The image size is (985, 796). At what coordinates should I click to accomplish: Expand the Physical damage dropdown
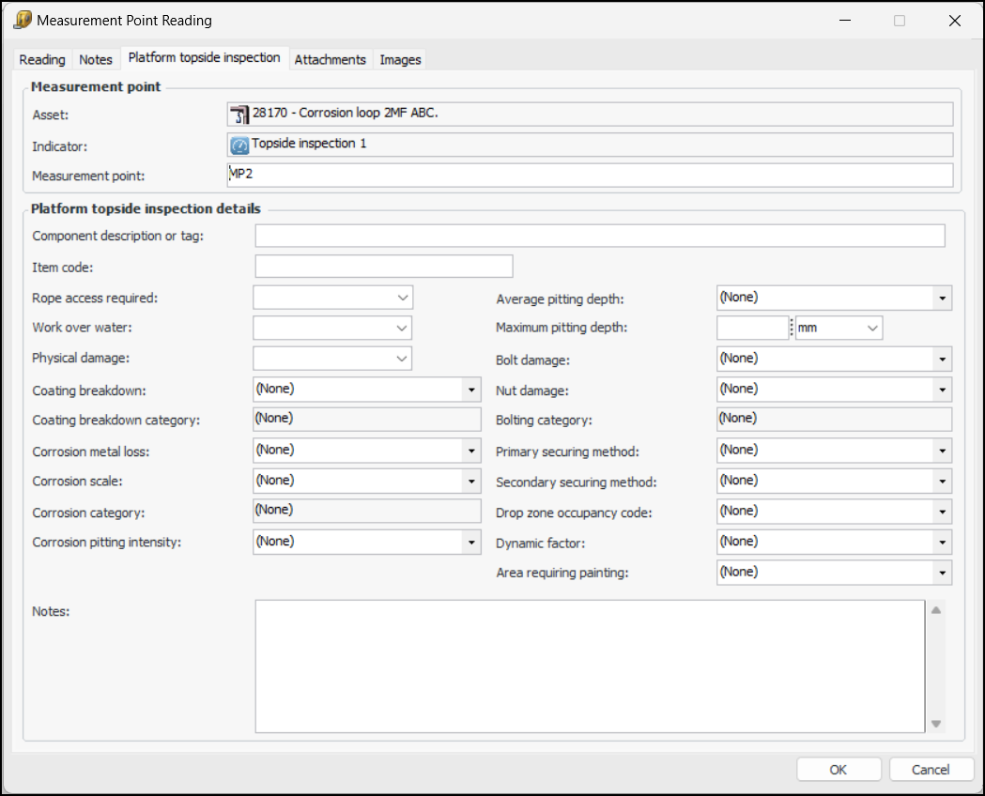[x=403, y=359]
